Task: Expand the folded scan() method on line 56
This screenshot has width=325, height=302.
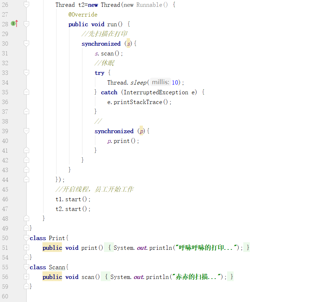Action: tap(26, 277)
